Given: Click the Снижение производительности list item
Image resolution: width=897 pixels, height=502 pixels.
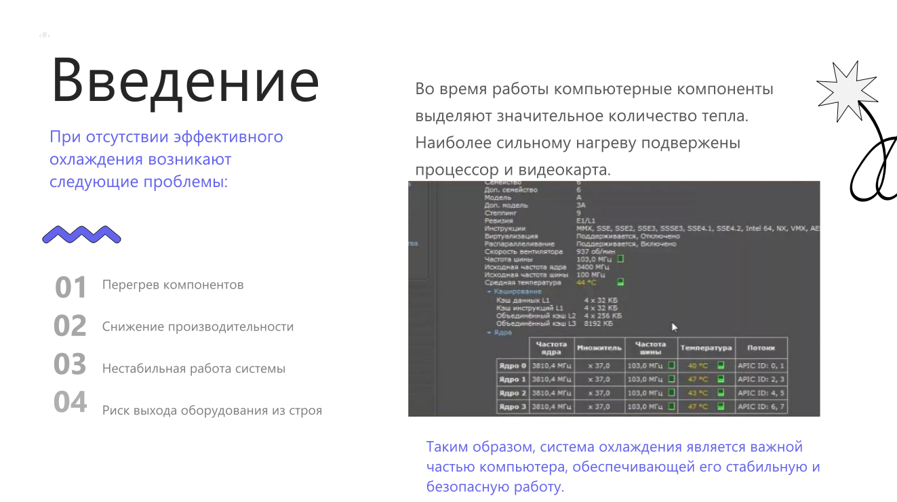Looking at the screenshot, I should pos(198,327).
